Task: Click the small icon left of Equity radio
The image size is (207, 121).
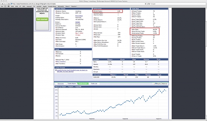Action: 154,84
